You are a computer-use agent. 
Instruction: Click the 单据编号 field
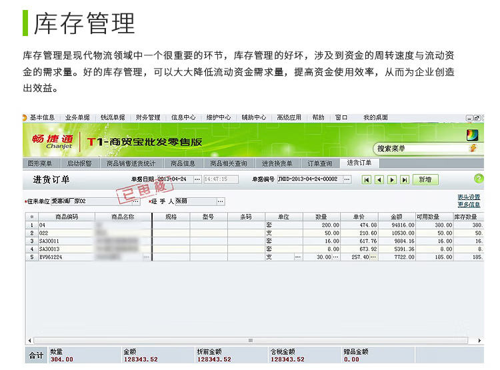coord(309,179)
